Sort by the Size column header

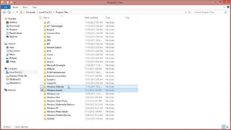coord(127,18)
